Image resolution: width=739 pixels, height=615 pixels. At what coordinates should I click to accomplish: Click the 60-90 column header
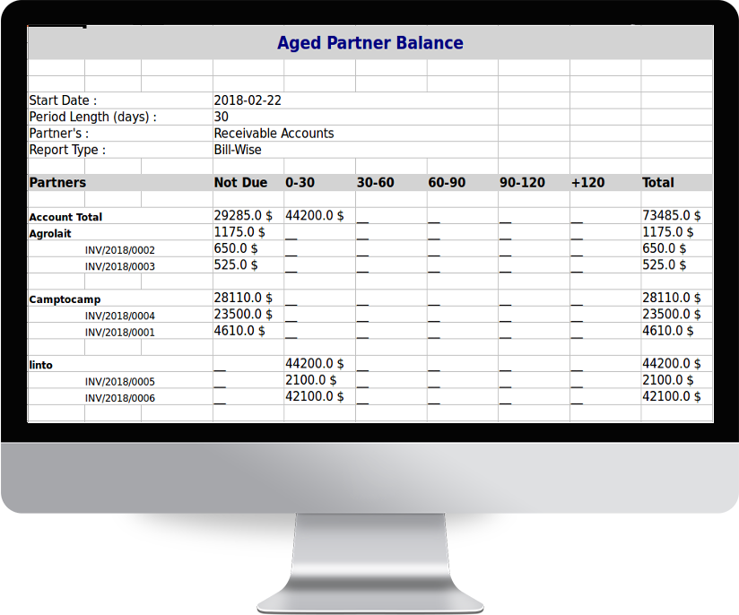pyautogui.click(x=447, y=183)
